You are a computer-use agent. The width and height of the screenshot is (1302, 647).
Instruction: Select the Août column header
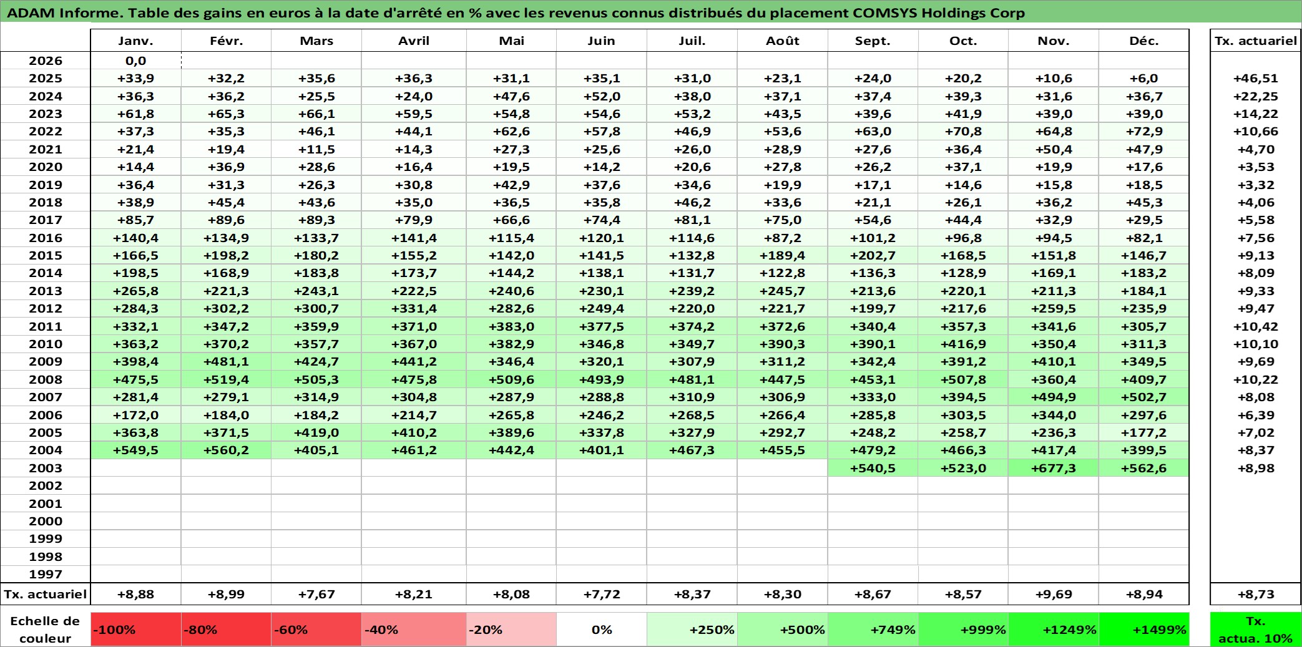pos(783,41)
